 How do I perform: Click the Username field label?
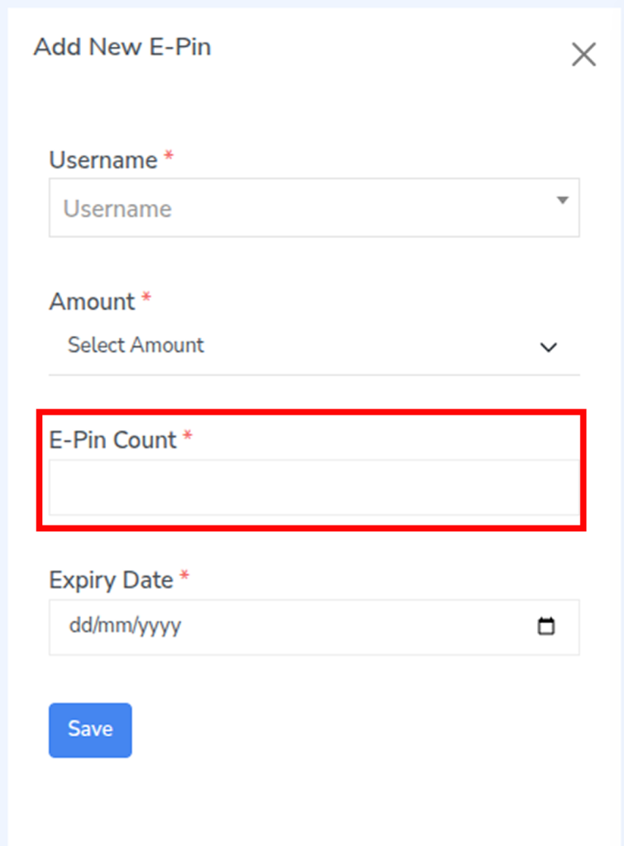pyautogui.click(x=103, y=160)
